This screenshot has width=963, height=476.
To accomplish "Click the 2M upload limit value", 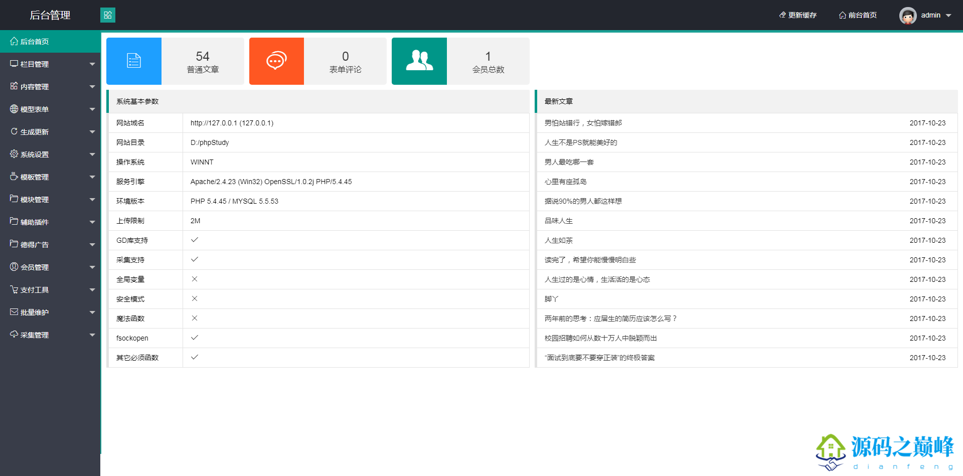I will pyautogui.click(x=195, y=221).
